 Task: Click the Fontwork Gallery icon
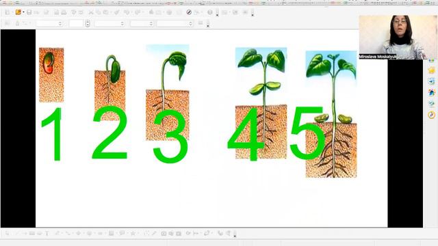point(164,233)
